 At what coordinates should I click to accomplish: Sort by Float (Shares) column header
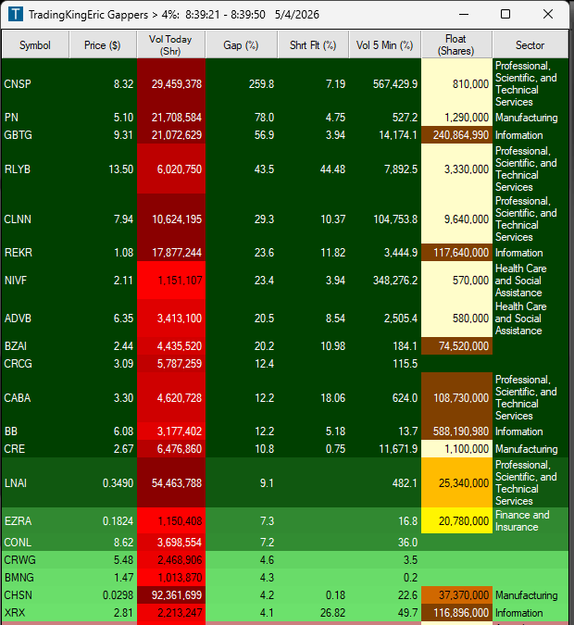(x=456, y=45)
